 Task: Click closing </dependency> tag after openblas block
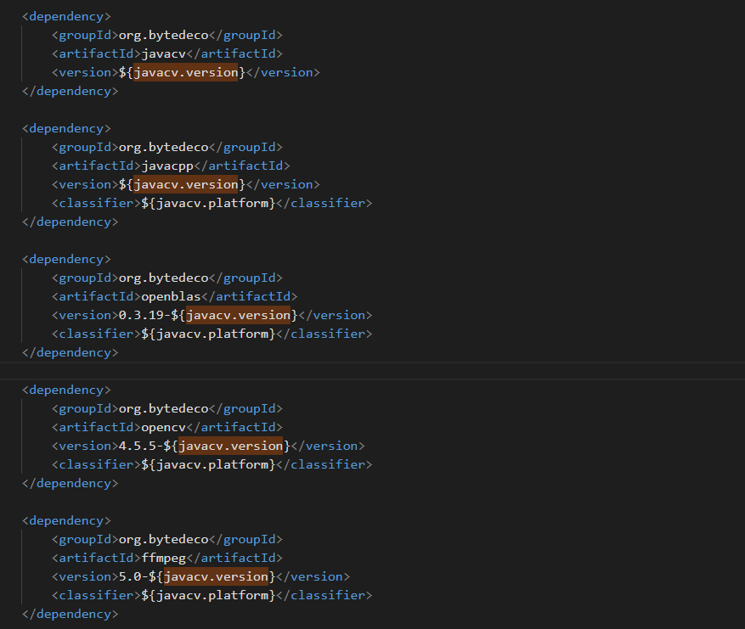70,352
